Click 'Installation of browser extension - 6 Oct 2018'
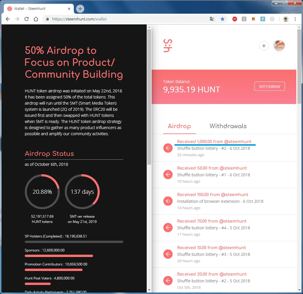The height and width of the screenshot is (294, 303). (220, 201)
